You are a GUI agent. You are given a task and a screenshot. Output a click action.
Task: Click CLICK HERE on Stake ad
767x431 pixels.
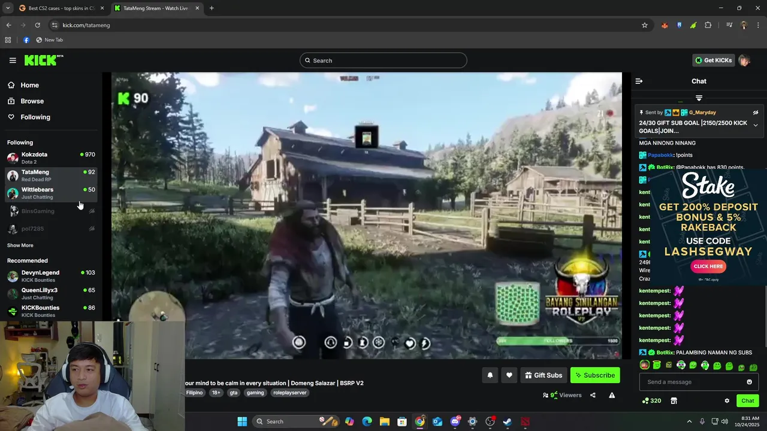[708, 266]
